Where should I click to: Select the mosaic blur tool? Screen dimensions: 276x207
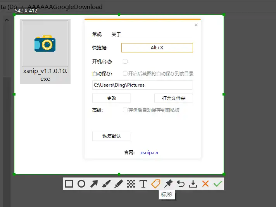(x=131, y=184)
